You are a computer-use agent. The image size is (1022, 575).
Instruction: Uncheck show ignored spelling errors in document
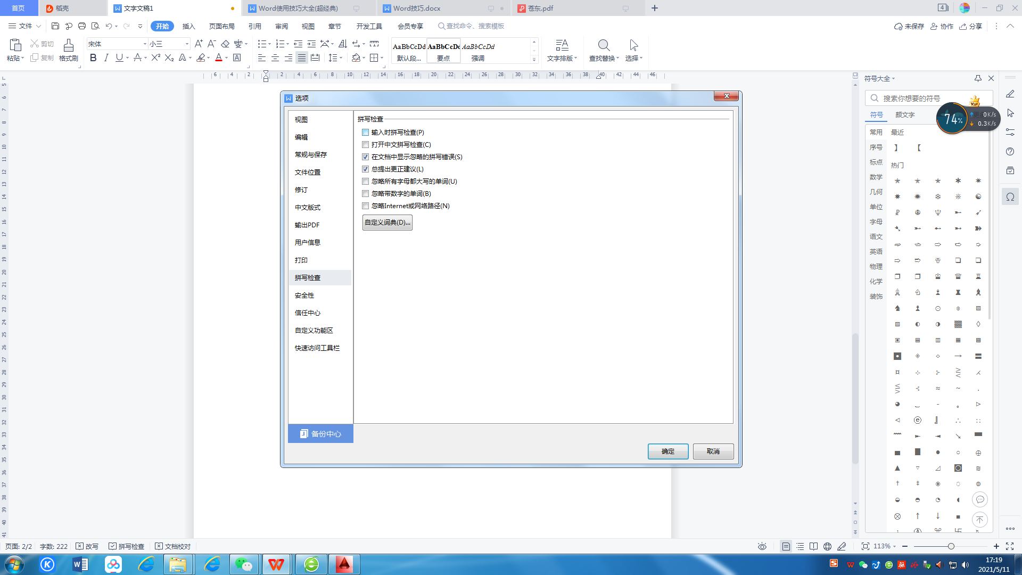pyautogui.click(x=365, y=157)
